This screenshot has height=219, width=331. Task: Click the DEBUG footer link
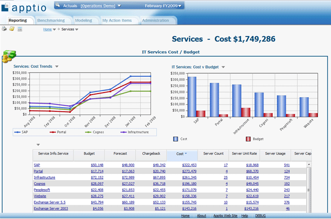[x=261, y=215]
